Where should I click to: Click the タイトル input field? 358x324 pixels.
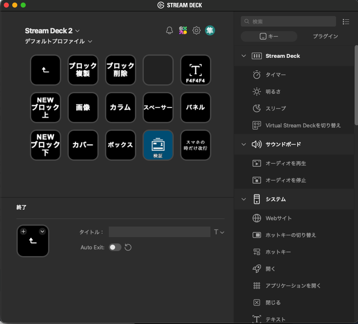coord(159,232)
